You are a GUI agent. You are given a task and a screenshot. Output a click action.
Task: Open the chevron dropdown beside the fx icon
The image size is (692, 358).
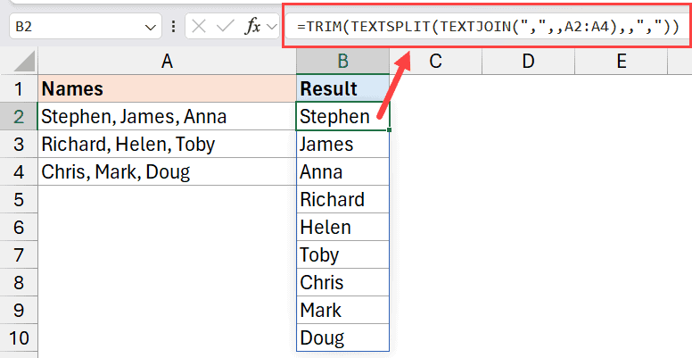pyautogui.click(x=273, y=28)
